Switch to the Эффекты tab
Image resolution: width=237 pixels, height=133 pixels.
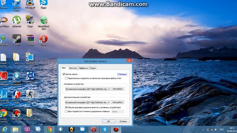(x=83, y=68)
